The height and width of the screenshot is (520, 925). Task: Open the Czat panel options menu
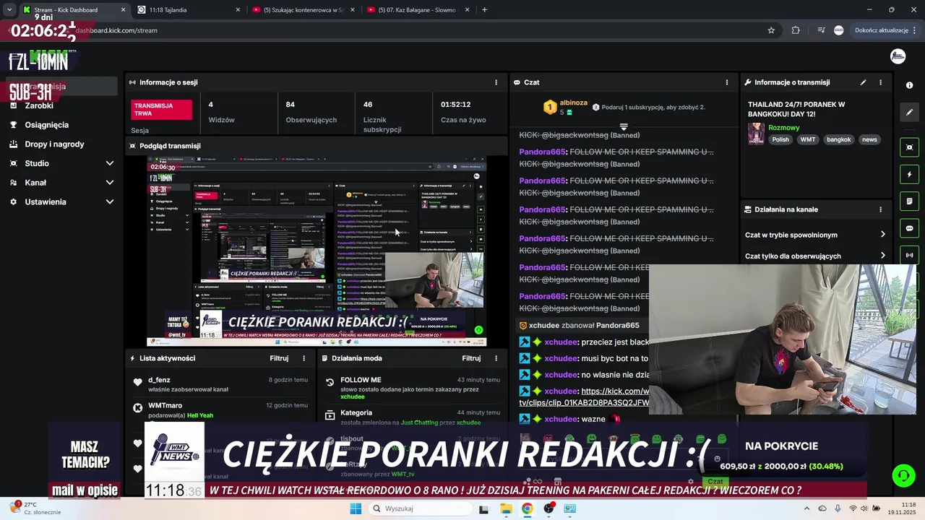(x=727, y=82)
